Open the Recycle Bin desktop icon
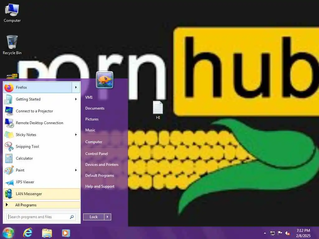The height and width of the screenshot is (239, 319). (12, 45)
